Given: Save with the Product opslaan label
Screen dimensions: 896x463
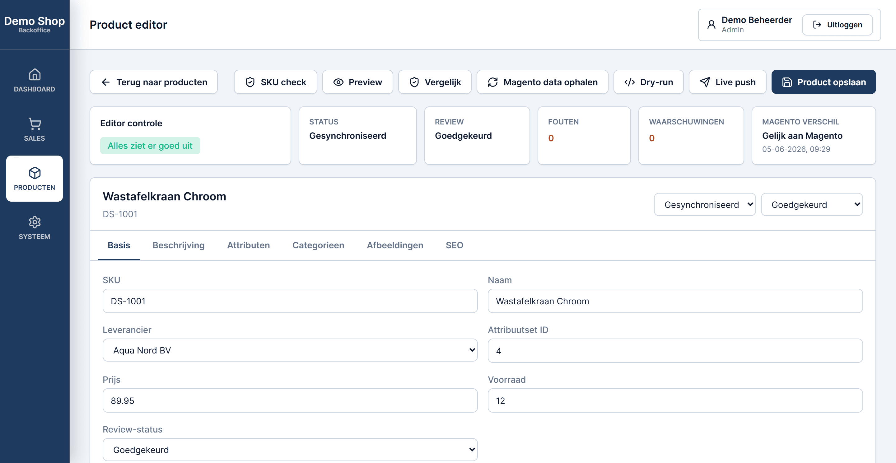Looking at the screenshot, I should [832, 82].
